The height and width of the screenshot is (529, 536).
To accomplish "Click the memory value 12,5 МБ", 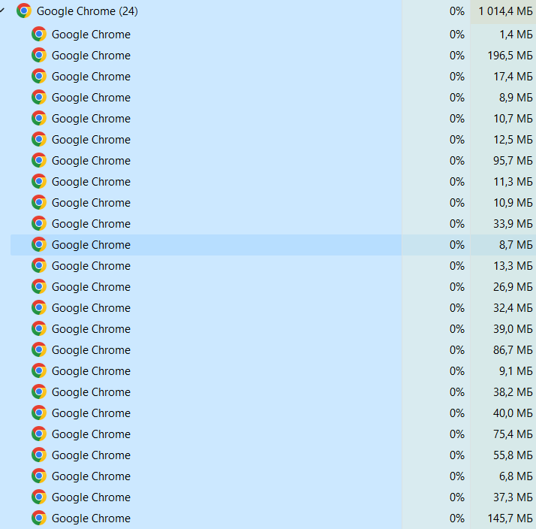I will [x=513, y=140].
